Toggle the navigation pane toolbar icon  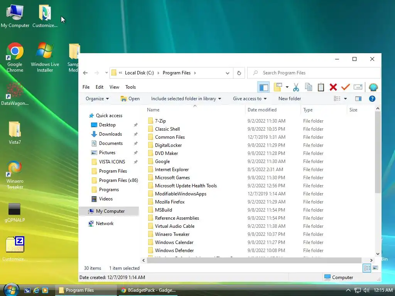263,87
